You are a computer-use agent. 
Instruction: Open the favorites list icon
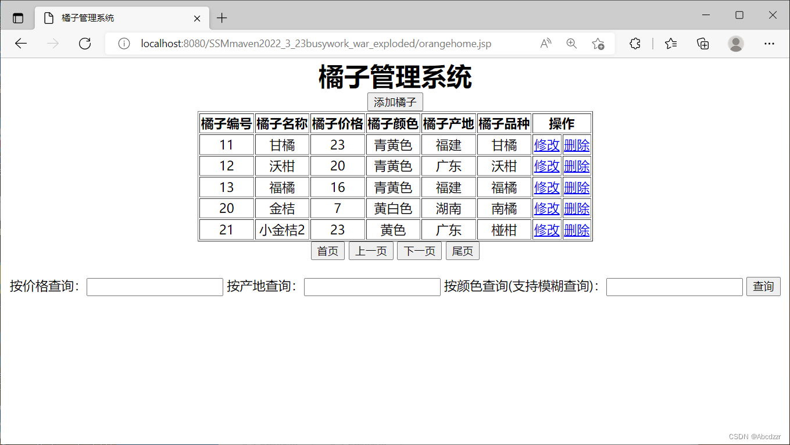pyautogui.click(x=671, y=44)
